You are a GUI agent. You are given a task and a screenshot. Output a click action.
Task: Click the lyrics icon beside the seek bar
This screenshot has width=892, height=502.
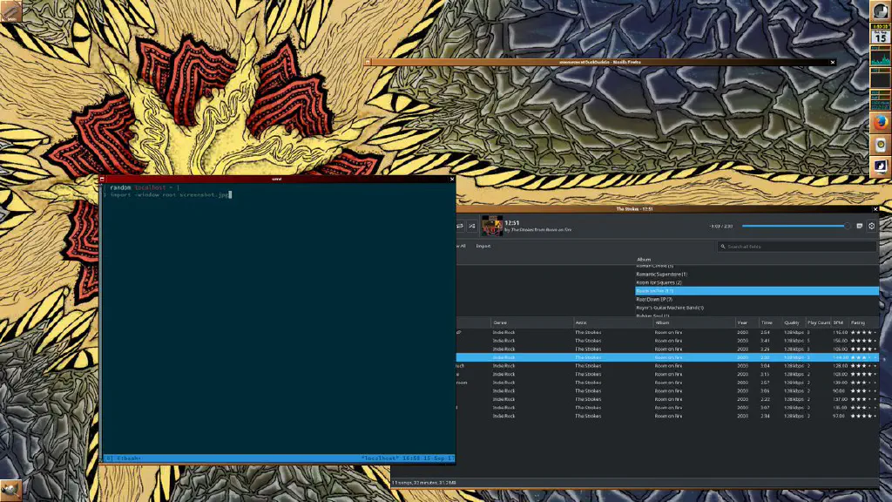(860, 226)
